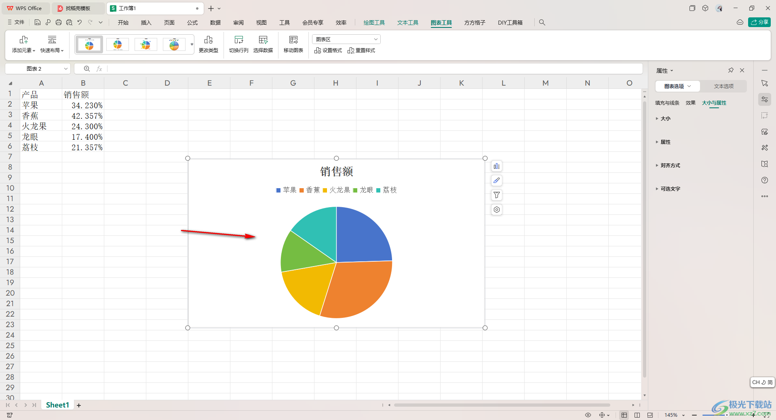Viewport: 776px width, 420px height.
Task: Click the blue apple pie slice
Action: click(360, 238)
